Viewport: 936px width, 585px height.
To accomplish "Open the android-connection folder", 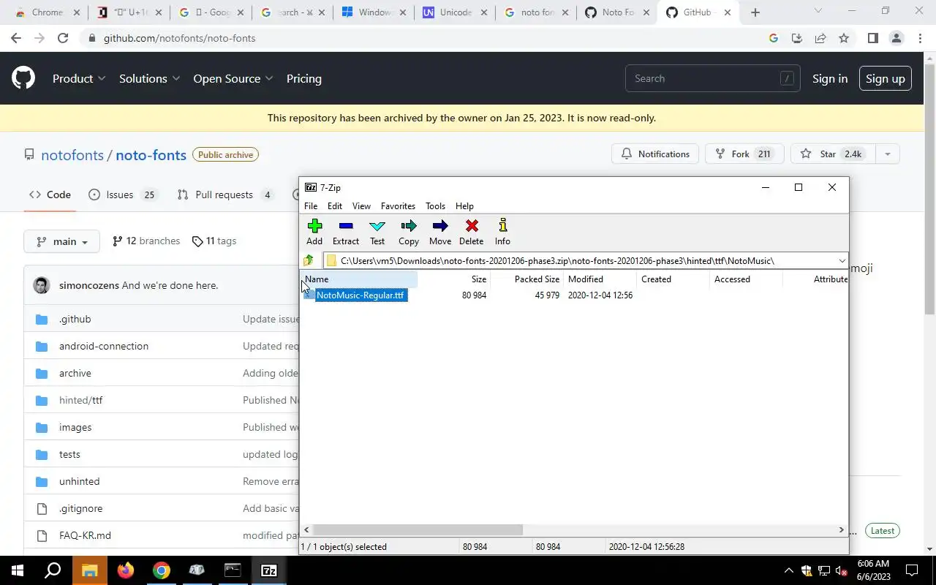I will point(104,346).
